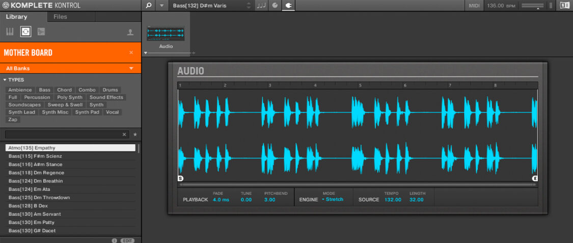Click the MIDI button
Screen dimensions: 573x243
tap(474, 6)
